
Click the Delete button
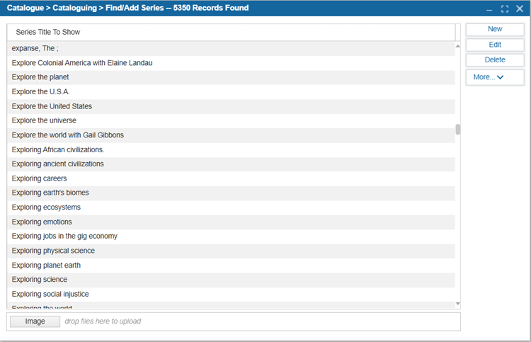[495, 60]
